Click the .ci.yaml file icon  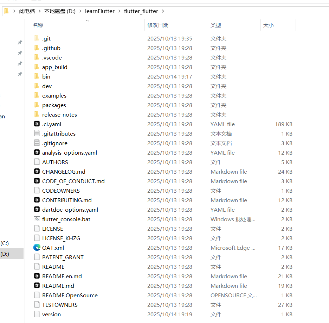(37, 124)
